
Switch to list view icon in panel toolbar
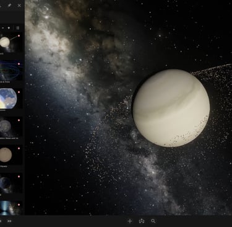(x=18, y=28)
